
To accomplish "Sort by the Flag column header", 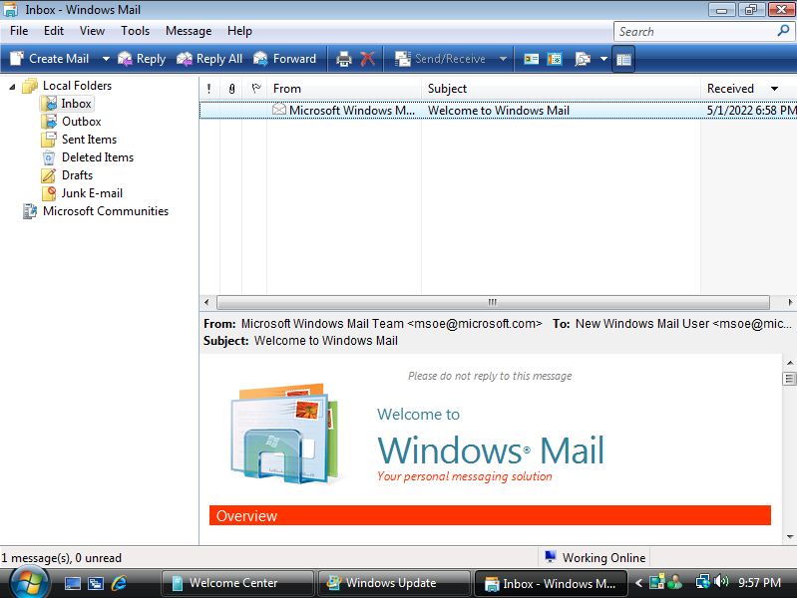I will tap(255, 89).
